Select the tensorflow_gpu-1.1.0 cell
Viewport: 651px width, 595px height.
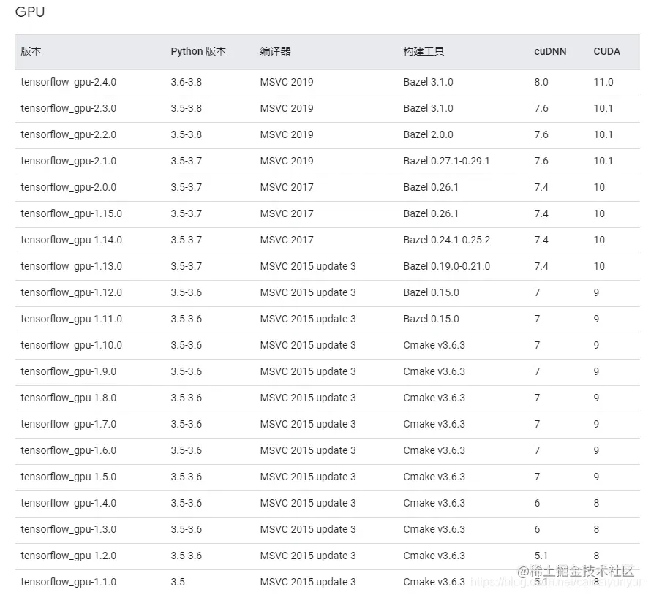click(x=69, y=582)
